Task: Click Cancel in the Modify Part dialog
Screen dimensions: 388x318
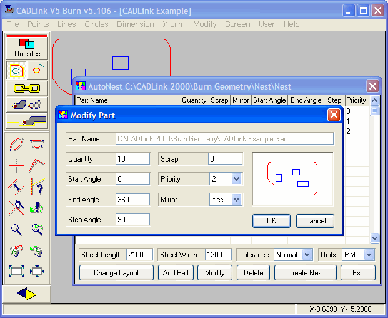Action: click(315, 221)
